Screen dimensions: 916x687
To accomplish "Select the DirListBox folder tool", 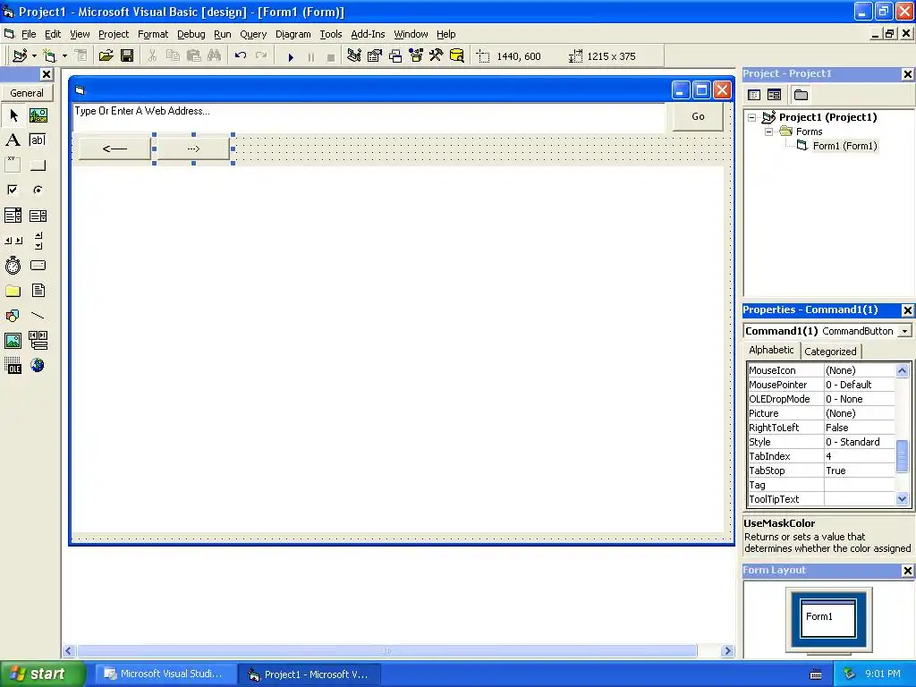I will 13,291.
